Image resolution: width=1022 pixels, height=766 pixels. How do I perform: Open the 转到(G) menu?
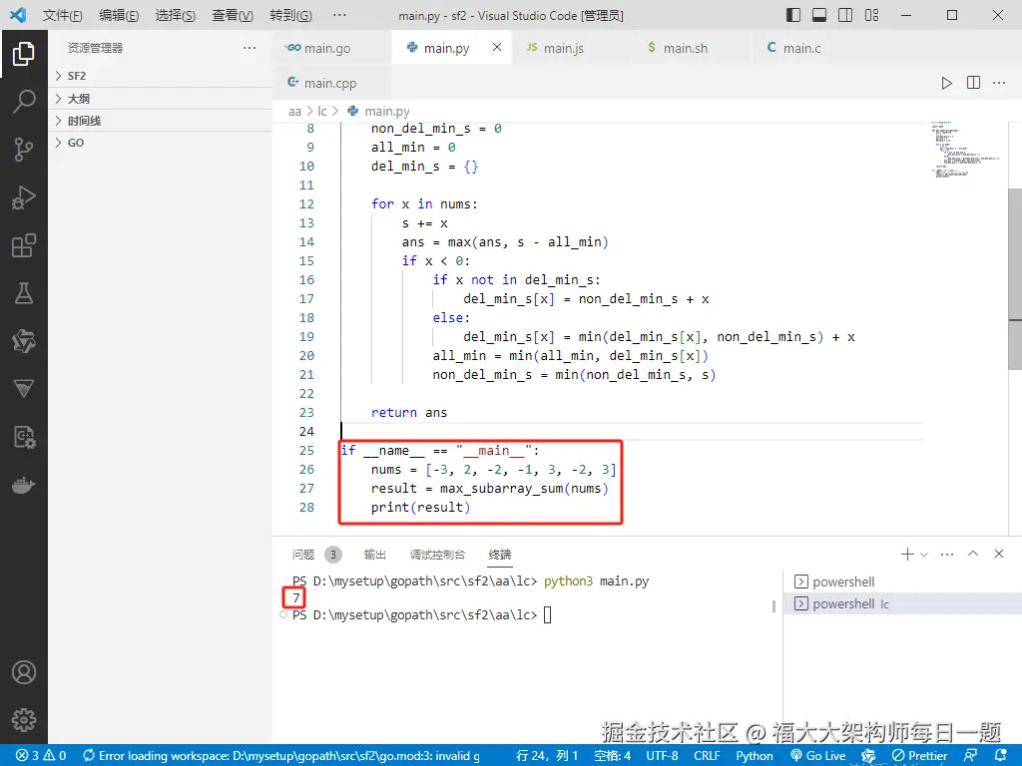pos(290,15)
